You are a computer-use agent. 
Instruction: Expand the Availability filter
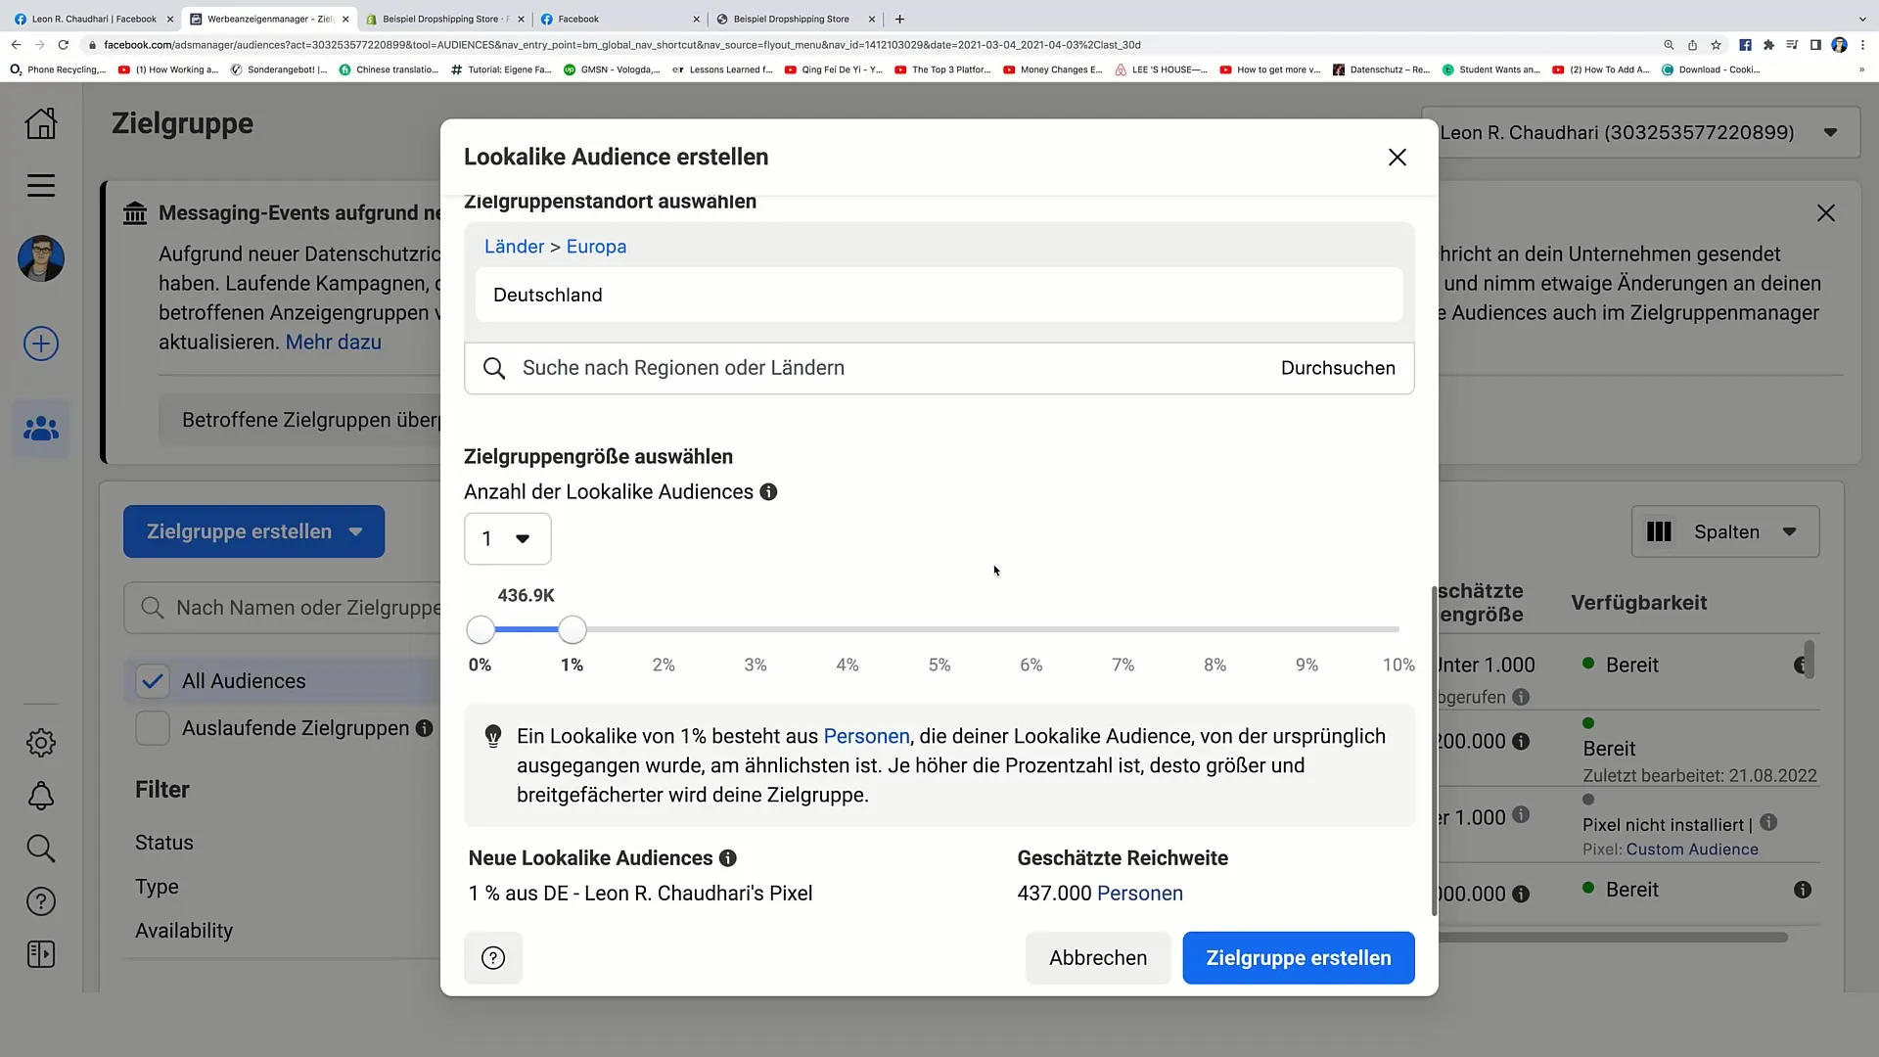[x=184, y=931]
